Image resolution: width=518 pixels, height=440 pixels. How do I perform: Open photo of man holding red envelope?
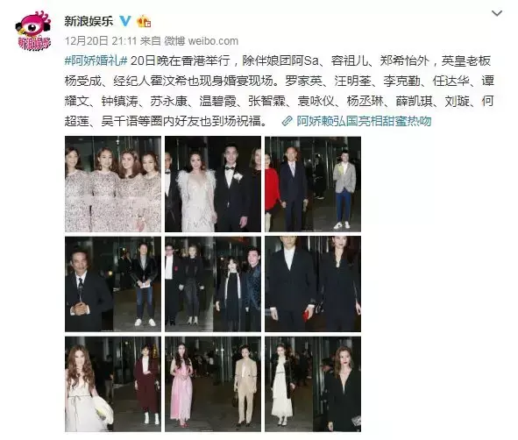(313, 284)
